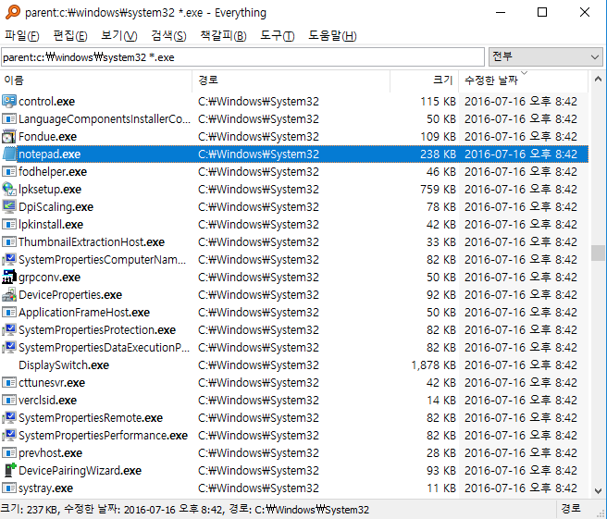Click the SystemPropertiesComputerName icon
This screenshot has width=607, height=519.
[9, 259]
